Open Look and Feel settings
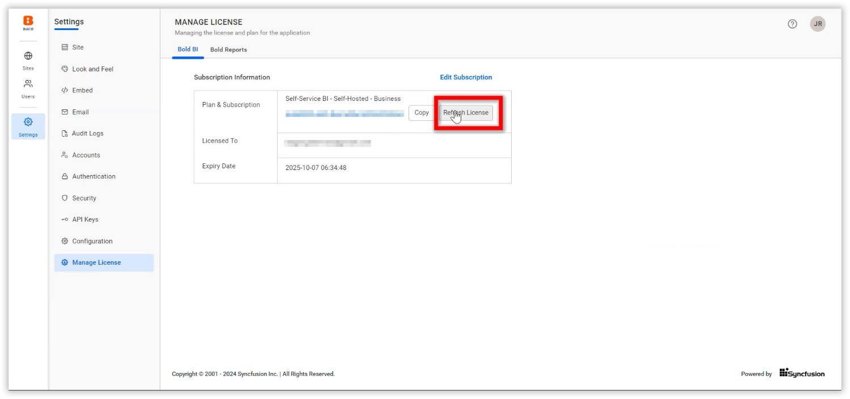The image size is (850, 399). (93, 69)
